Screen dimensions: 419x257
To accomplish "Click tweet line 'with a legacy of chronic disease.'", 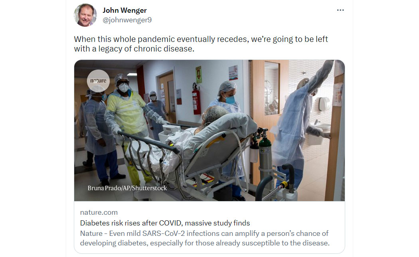I will coord(134,49).
